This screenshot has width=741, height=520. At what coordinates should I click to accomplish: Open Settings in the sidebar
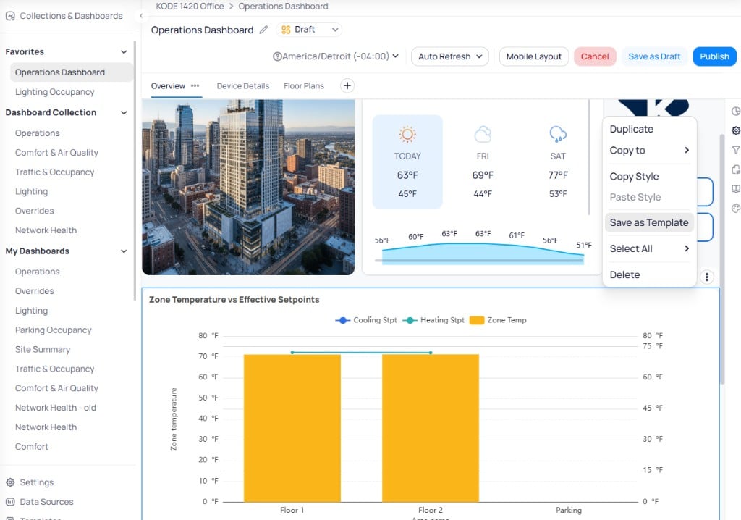click(x=37, y=482)
